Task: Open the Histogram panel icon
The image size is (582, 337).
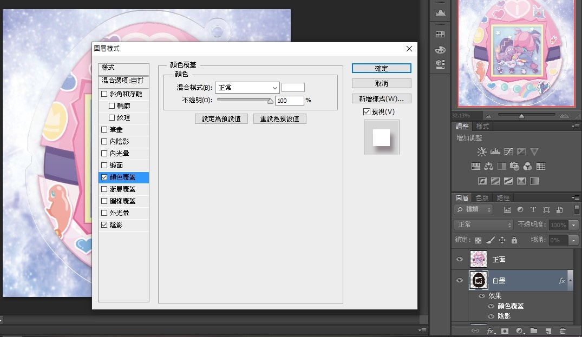Action: click(440, 13)
